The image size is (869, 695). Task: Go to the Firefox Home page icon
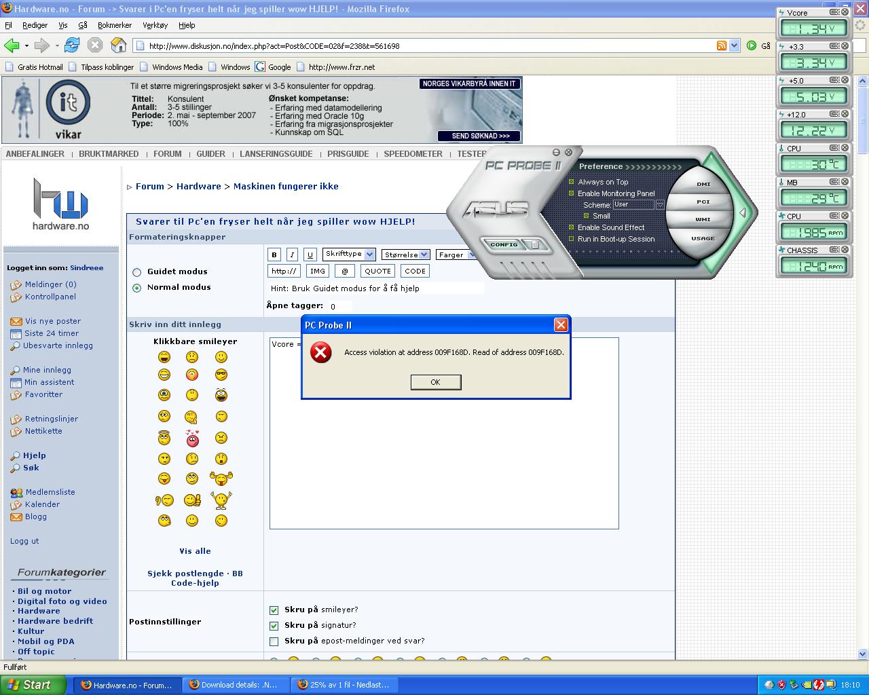tap(119, 45)
